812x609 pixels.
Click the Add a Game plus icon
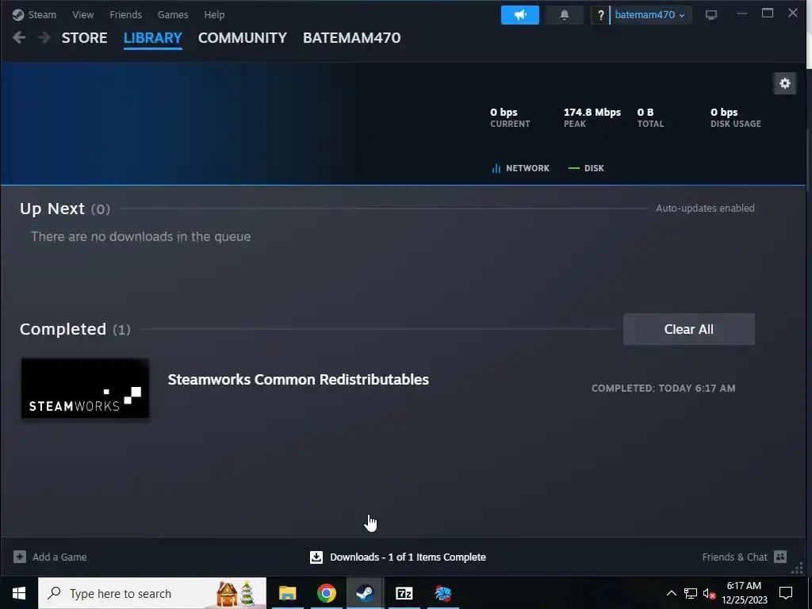pos(20,557)
